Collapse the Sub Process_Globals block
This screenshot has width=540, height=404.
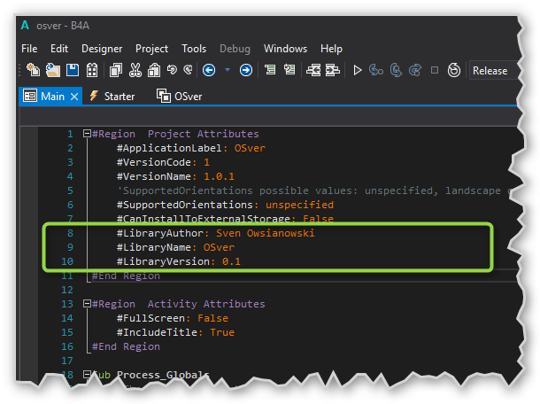pyautogui.click(x=87, y=374)
